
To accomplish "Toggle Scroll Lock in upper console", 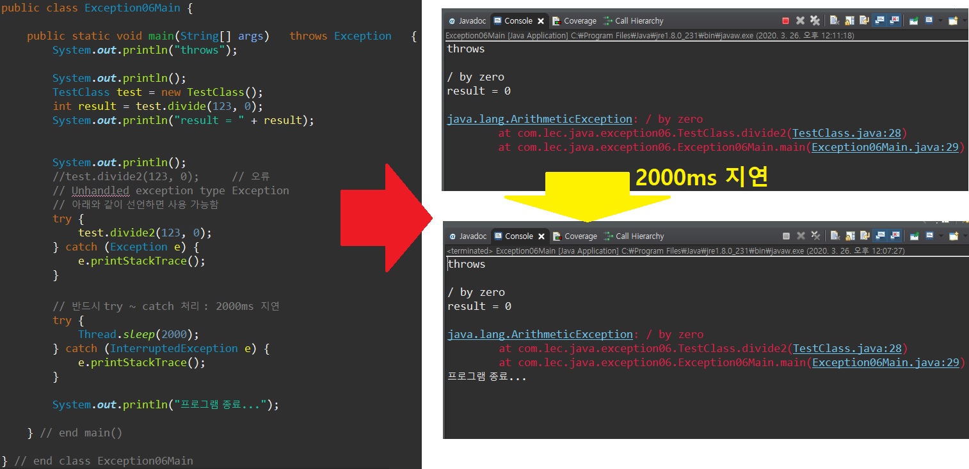I will click(850, 20).
